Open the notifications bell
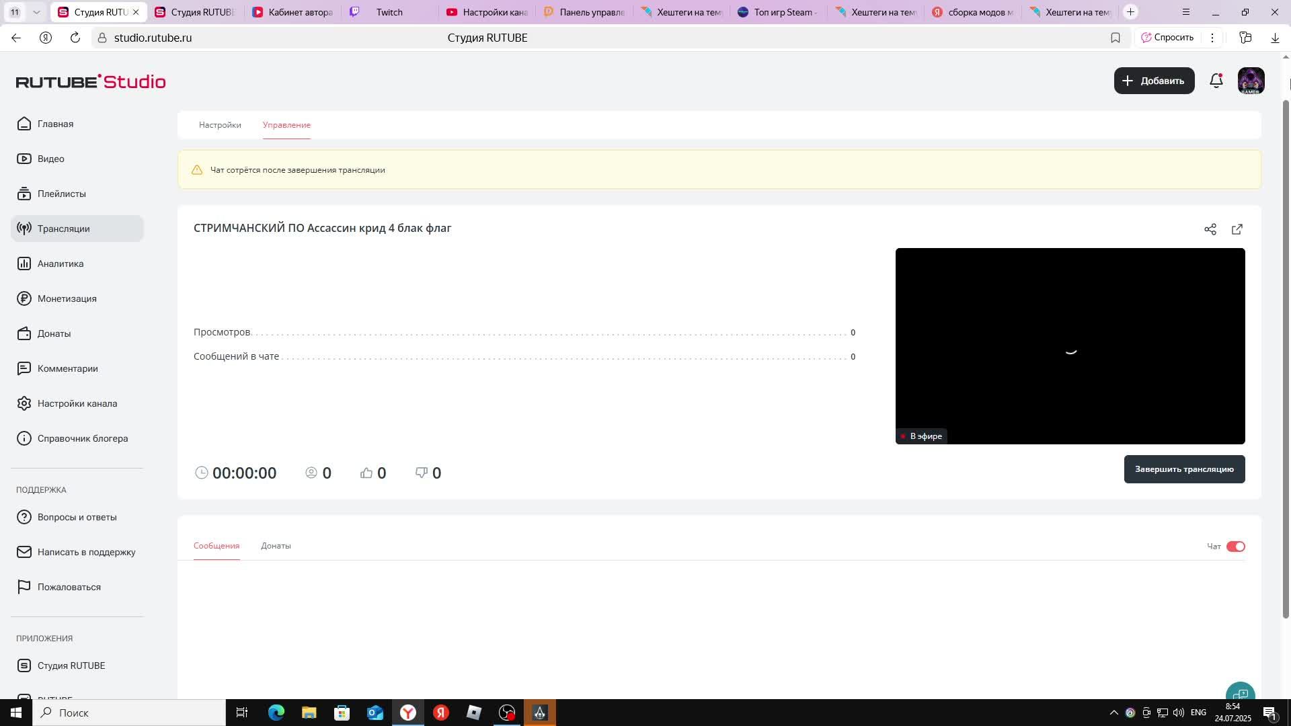Image resolution: width=1291 pixels, height=726 pixels. tap(1216, 81)
